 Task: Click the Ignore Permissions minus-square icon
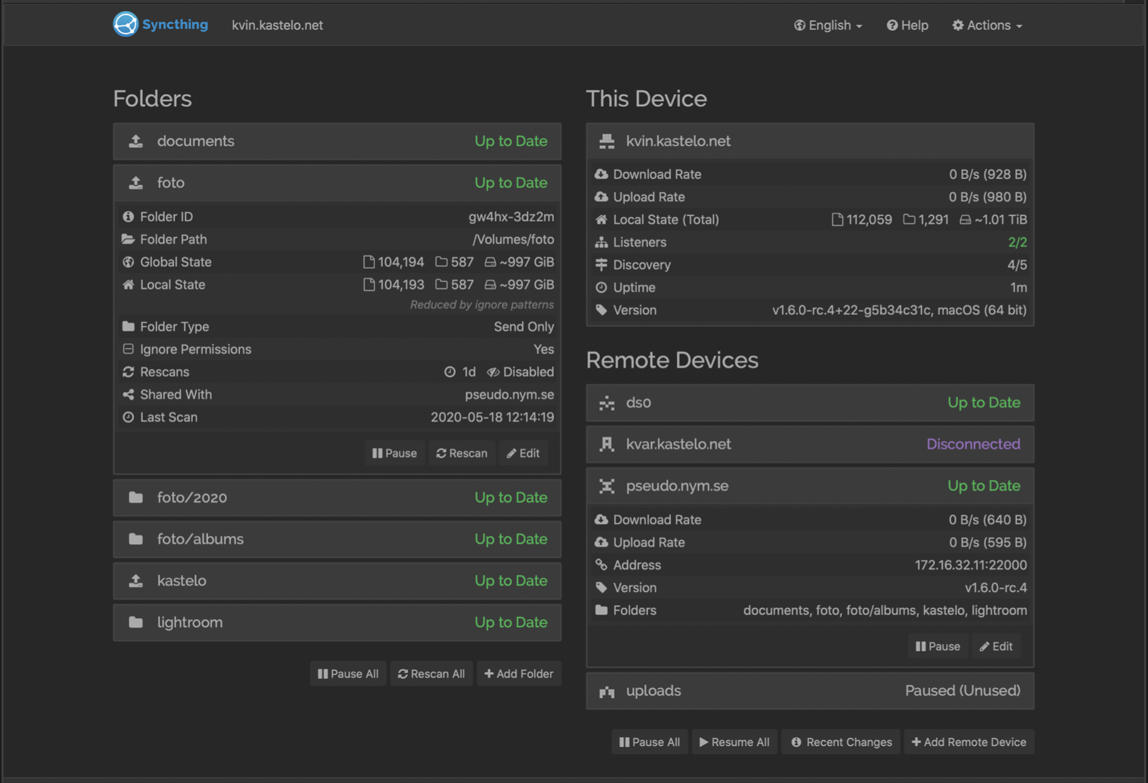point(128,349)
